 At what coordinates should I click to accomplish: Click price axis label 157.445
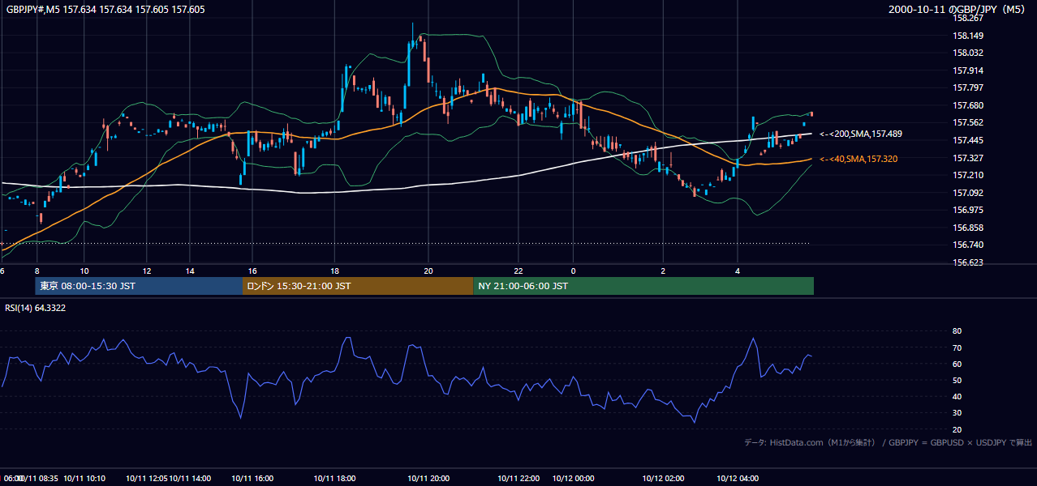[x=968, y=140]
